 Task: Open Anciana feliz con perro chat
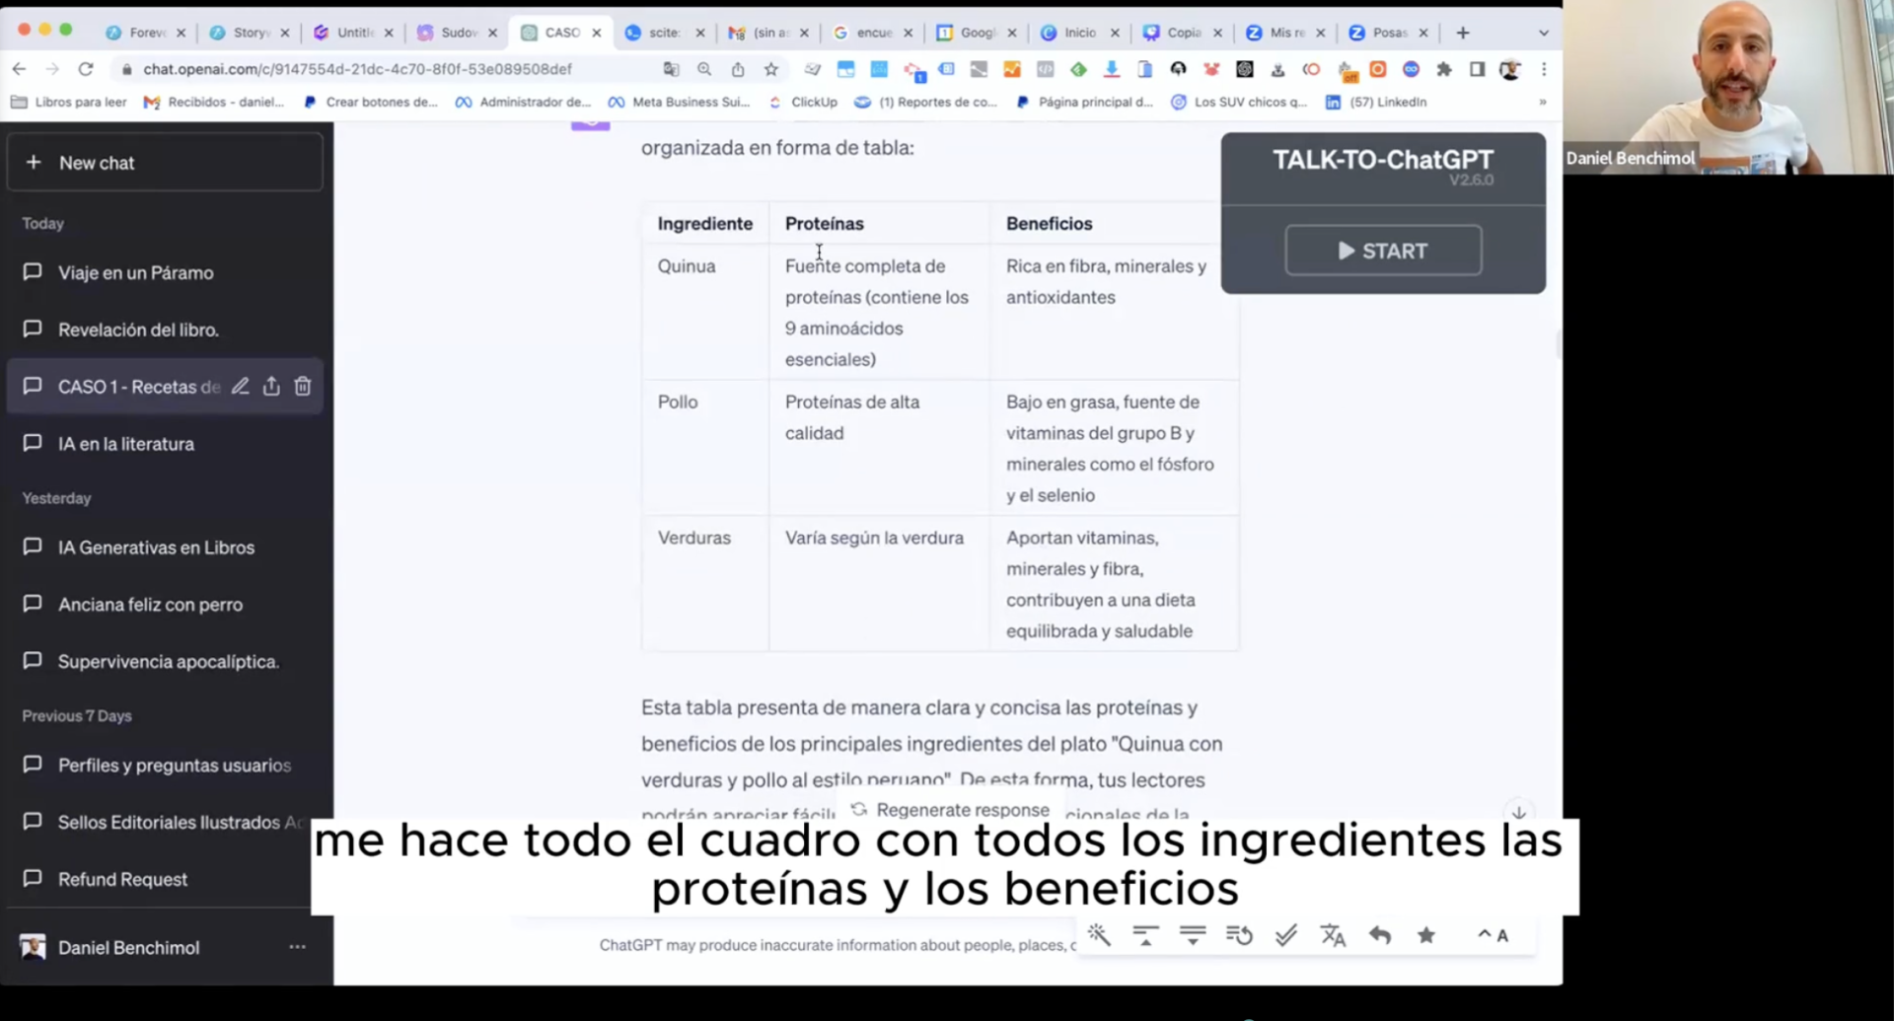[x=165, y=605]
